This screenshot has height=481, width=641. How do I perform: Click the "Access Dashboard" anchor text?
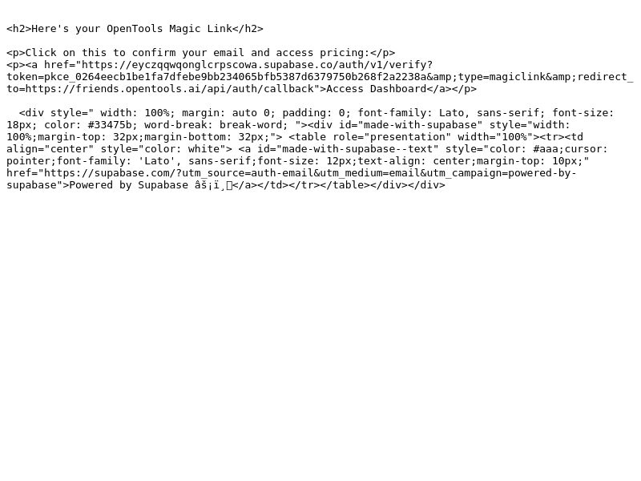pos(377,89)
